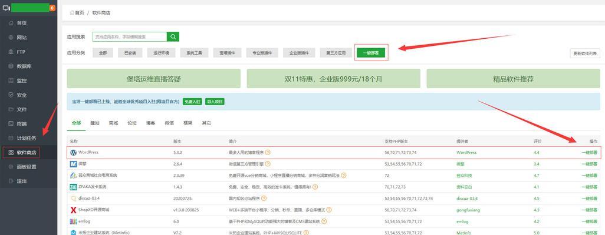Focus the 应用搜索 search input field
Viewport: 605px width, 235px height.
tap(130, 36)
